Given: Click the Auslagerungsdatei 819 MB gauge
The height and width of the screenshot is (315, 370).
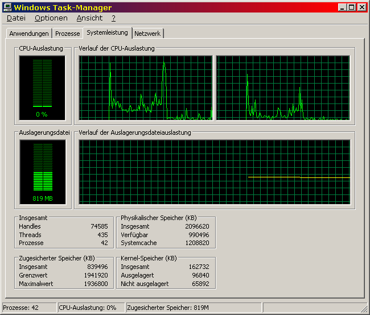Looking at the screenshot, I should (43, 172).
